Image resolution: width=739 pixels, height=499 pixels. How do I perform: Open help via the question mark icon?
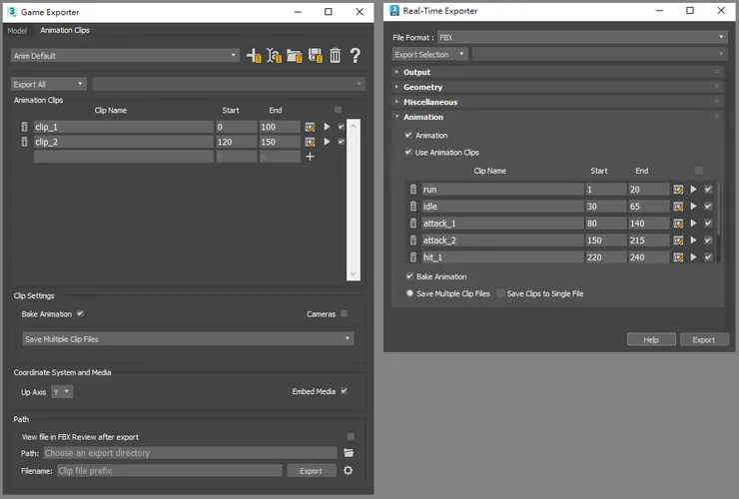tap(355, 56)
